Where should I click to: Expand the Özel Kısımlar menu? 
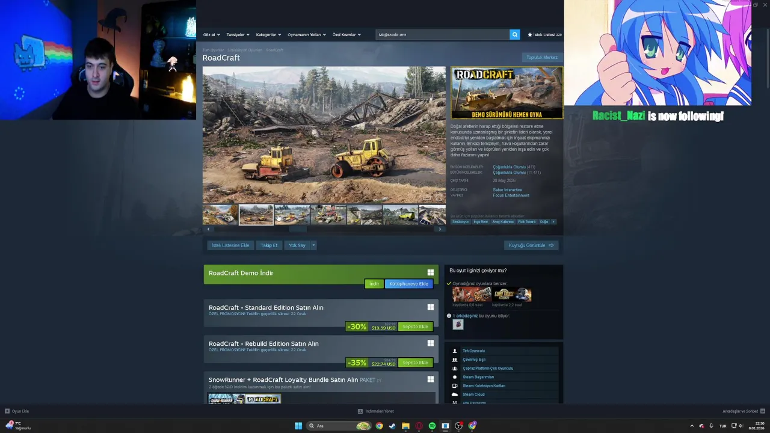[346, 35]
